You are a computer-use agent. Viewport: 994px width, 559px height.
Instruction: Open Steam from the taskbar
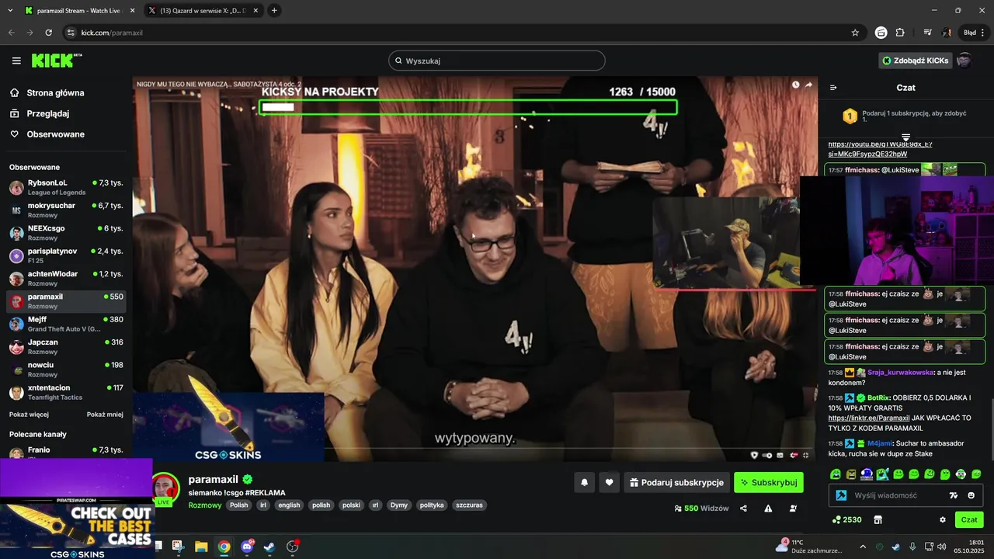coord(269,547)
